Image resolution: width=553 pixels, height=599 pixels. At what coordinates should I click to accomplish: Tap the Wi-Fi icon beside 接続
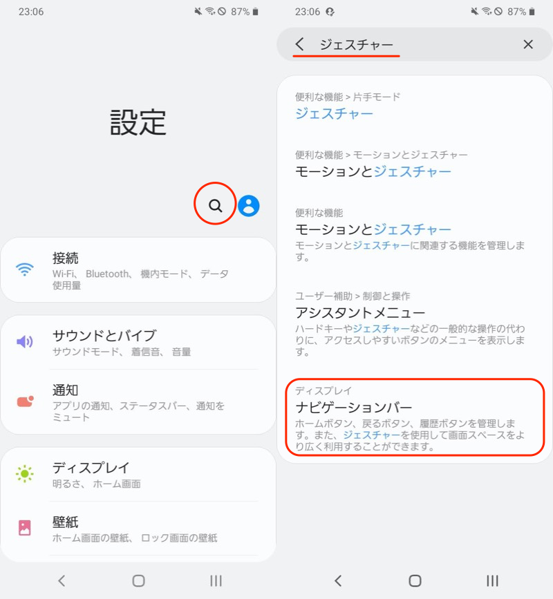[x=25, y=269]
